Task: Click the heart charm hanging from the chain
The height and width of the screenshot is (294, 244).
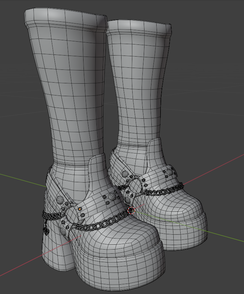Action: (46, 231)
